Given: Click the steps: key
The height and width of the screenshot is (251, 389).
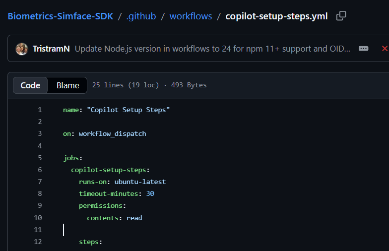Looking at the screenshot, I should pos(90,242).
